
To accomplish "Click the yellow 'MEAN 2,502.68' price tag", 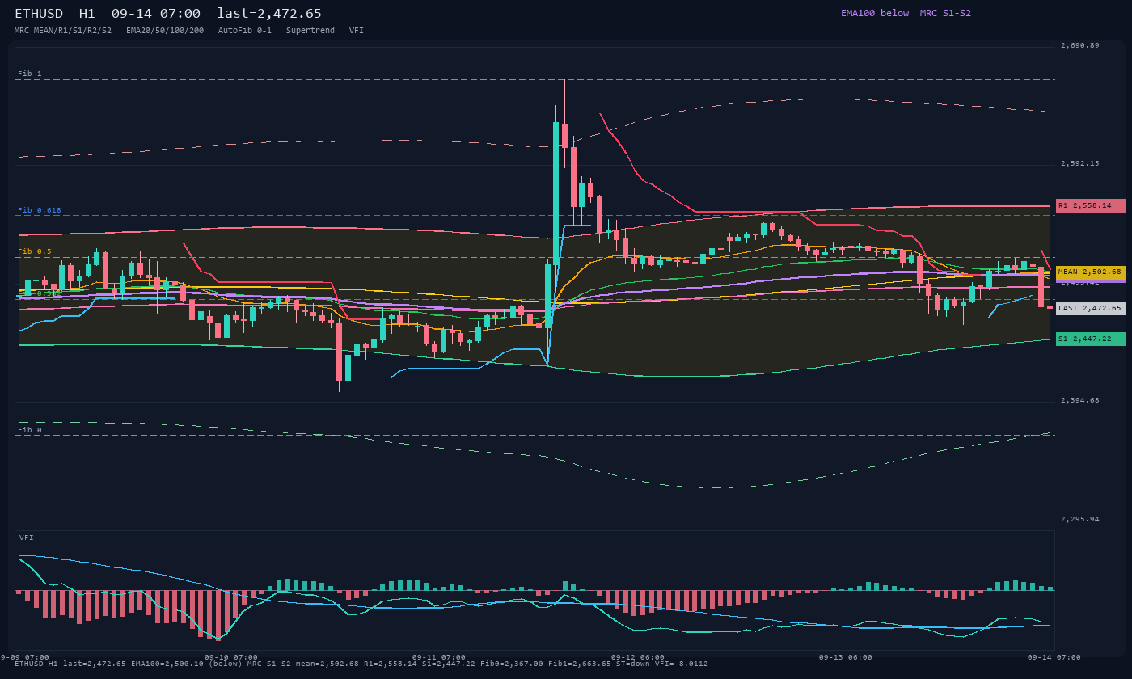I will tap(1091, 272).
